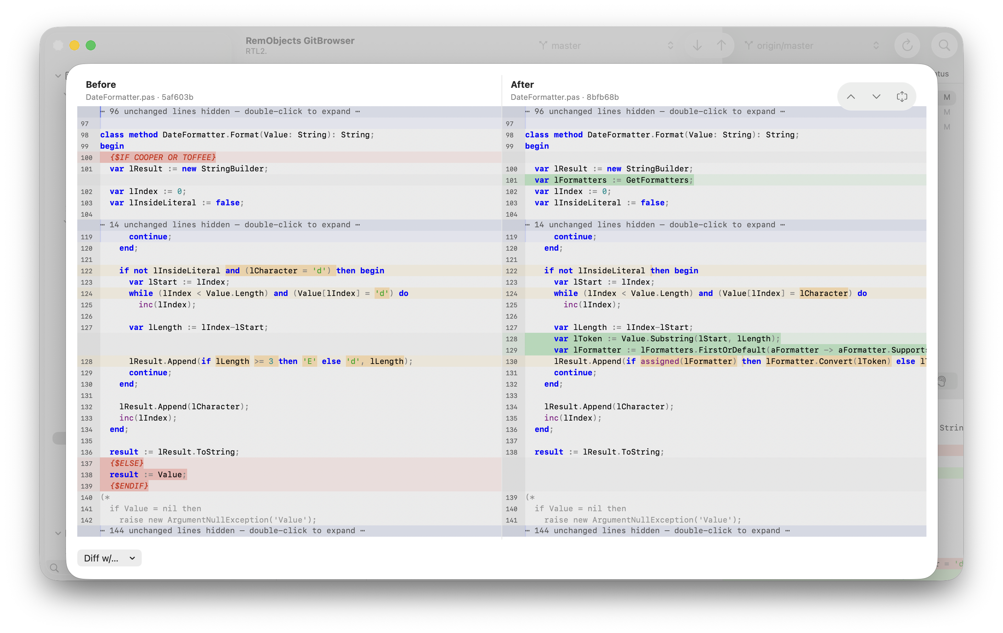Click added line var lToken := Value.Substring

click(x=714, y=338)
